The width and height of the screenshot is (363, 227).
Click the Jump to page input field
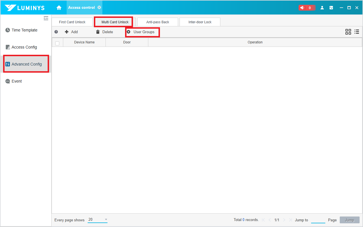coord(318,220)
